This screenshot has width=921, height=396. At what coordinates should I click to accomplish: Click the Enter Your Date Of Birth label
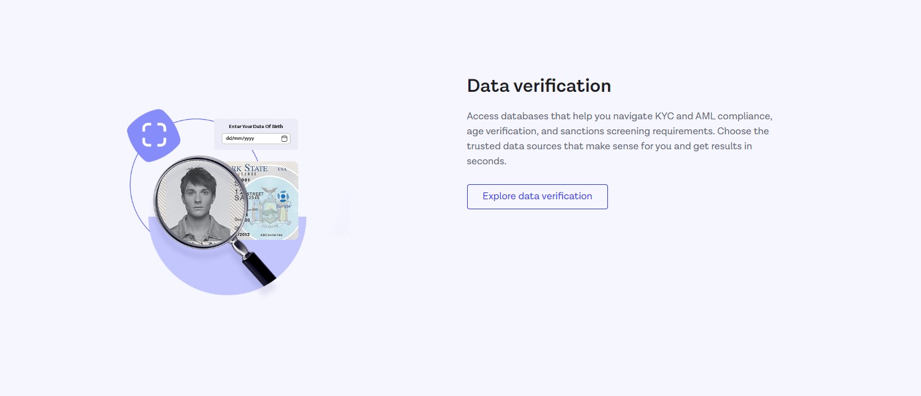[x=255, y=127]
